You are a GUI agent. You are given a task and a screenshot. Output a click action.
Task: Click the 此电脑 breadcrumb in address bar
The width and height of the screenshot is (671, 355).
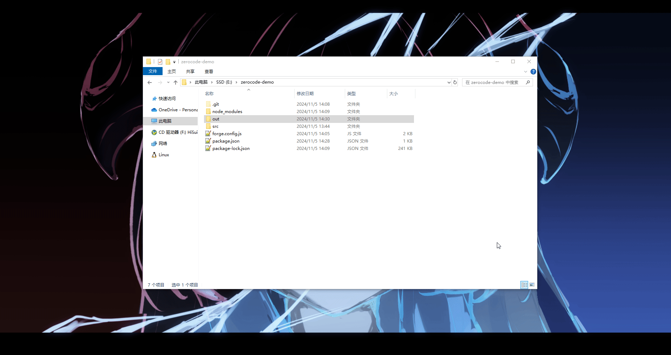coord(201,82)
